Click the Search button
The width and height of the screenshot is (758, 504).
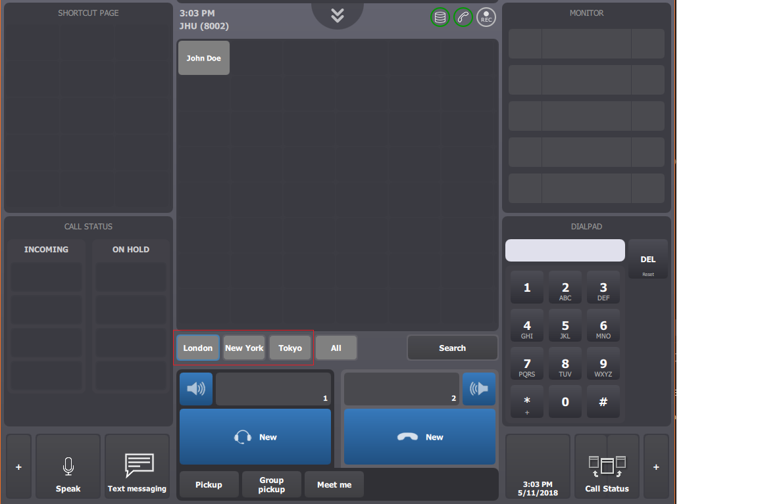pos(453,348)
